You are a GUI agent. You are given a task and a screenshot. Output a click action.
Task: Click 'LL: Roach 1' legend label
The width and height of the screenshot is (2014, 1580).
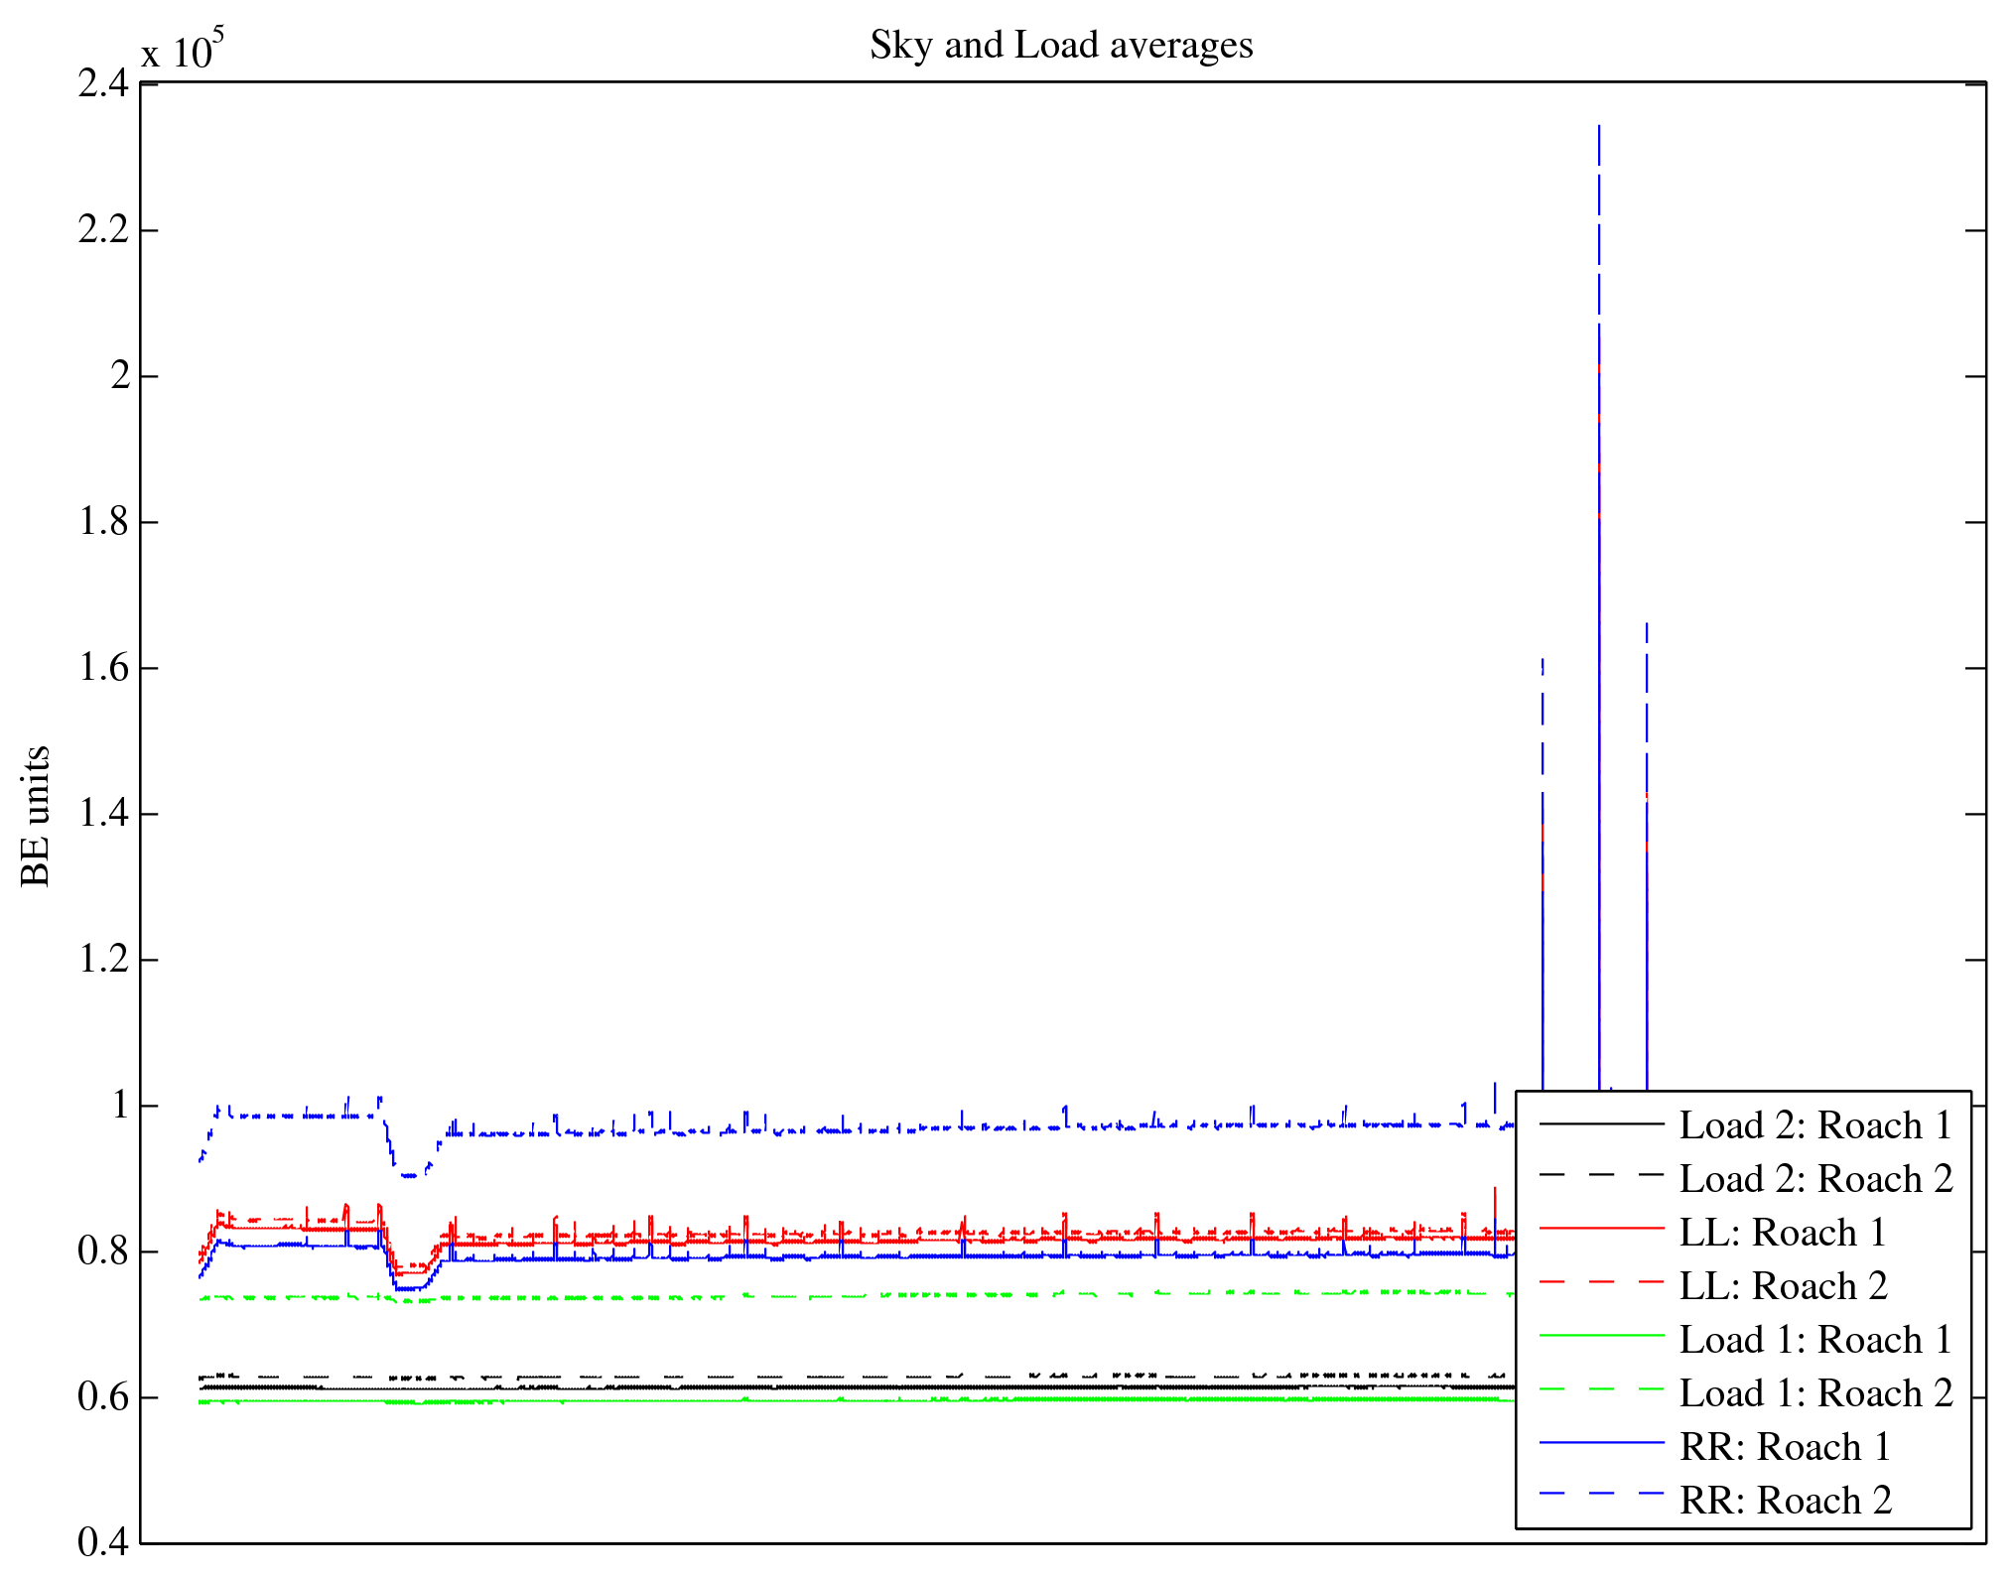[x=1782, y=1233]
